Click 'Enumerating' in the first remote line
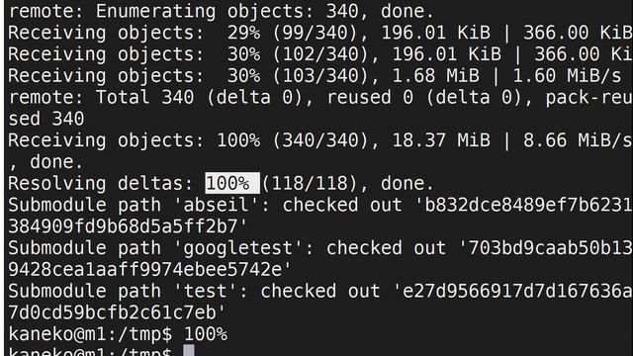Screen dimensions: 633x356 [x=155, y=11]
